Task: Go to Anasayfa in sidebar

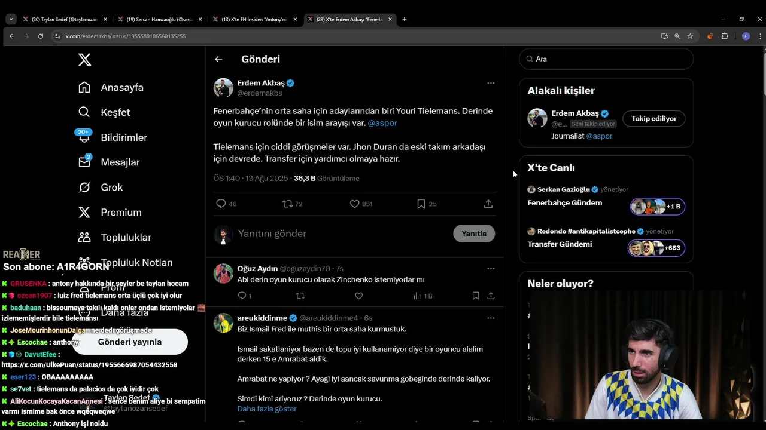Action: click(111, 87)
